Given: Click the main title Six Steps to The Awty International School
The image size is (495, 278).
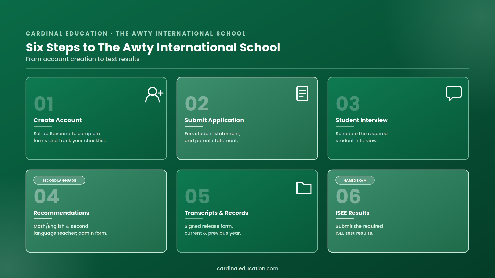Looking at the screenshot, I should 153,48.
